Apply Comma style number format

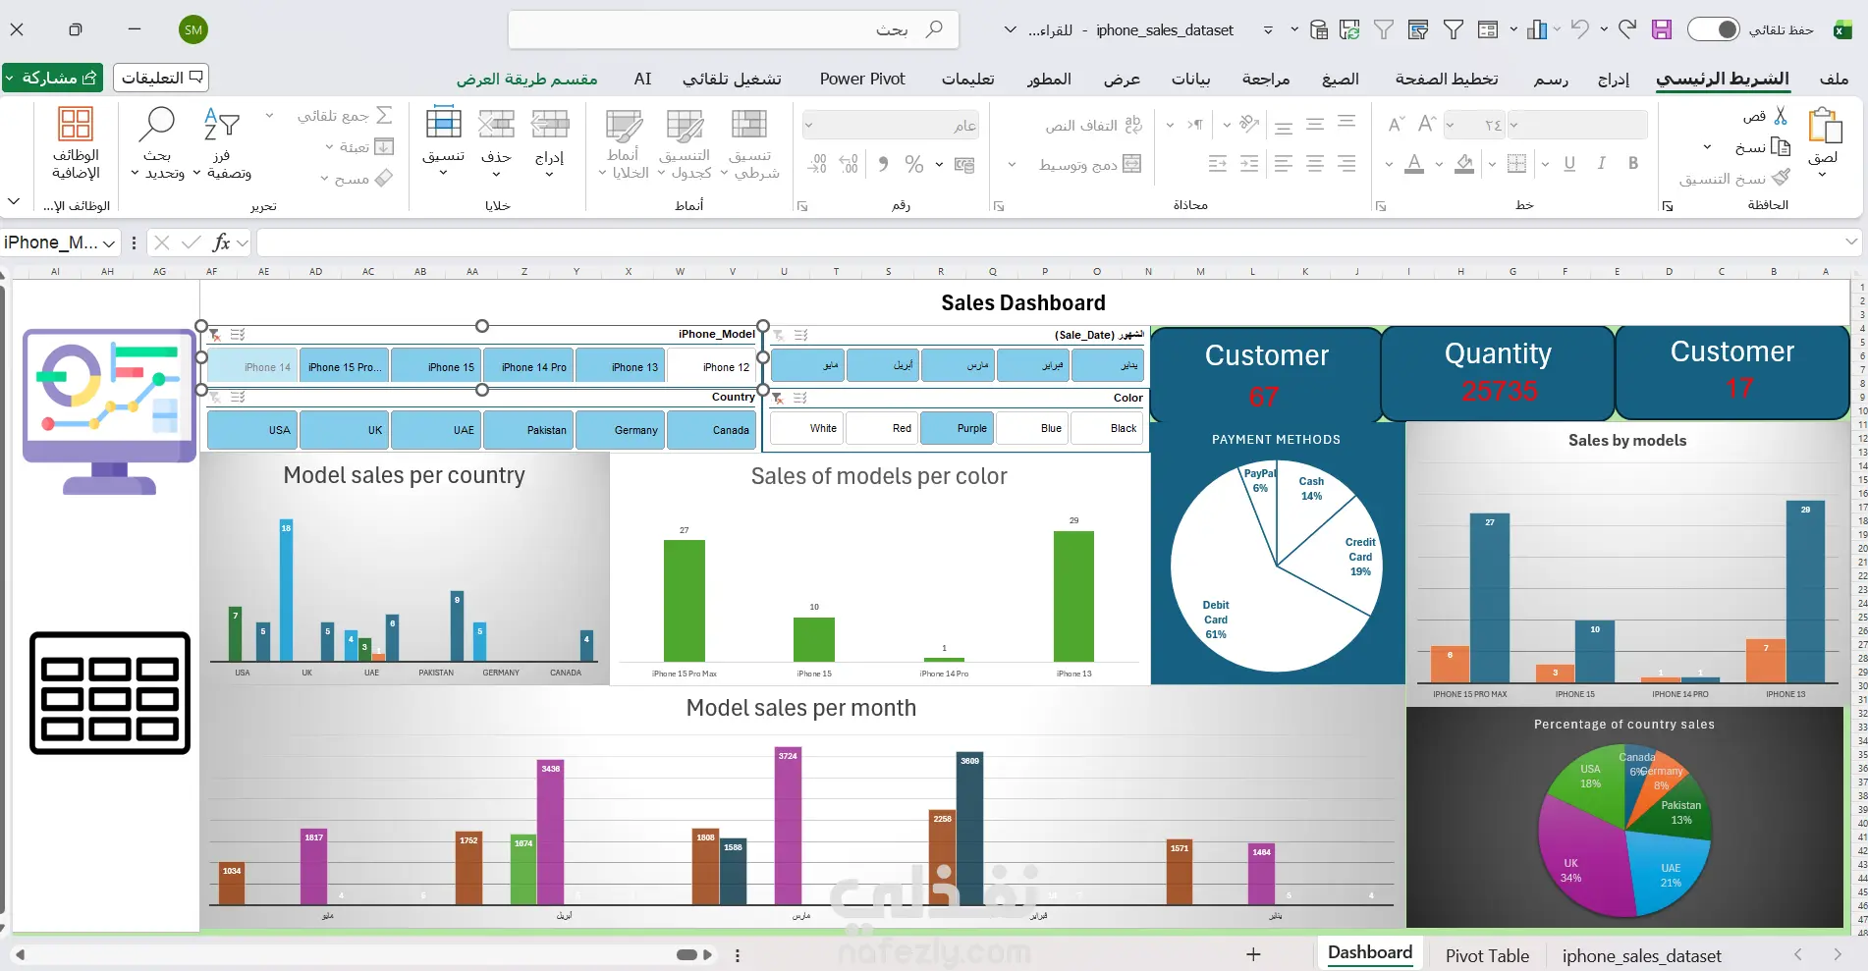tap(883, 164)
